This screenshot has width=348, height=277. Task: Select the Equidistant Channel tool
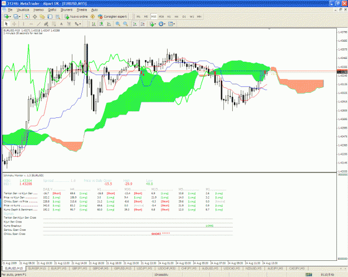click(x=46, y=24)
